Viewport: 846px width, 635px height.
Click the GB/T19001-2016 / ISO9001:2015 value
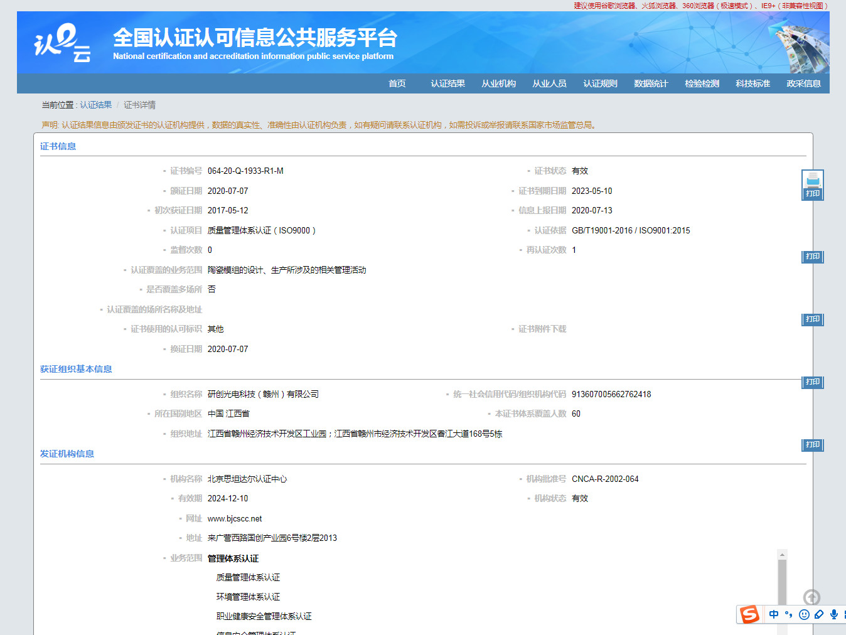631,230
